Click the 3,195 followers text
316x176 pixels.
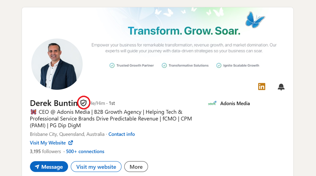(45, 151)
